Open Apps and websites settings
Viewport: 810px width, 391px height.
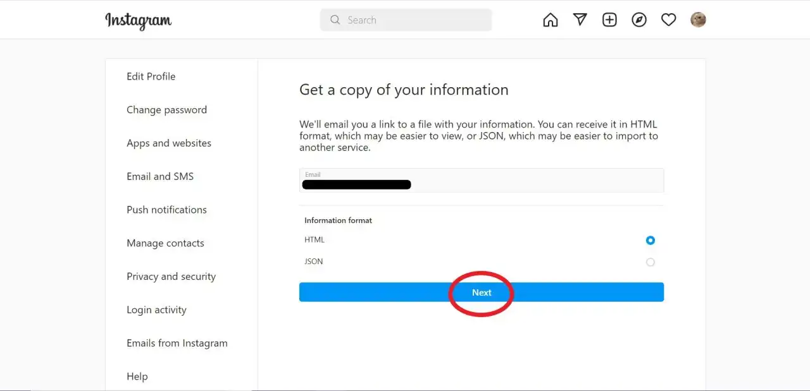[x=169, y=143]
